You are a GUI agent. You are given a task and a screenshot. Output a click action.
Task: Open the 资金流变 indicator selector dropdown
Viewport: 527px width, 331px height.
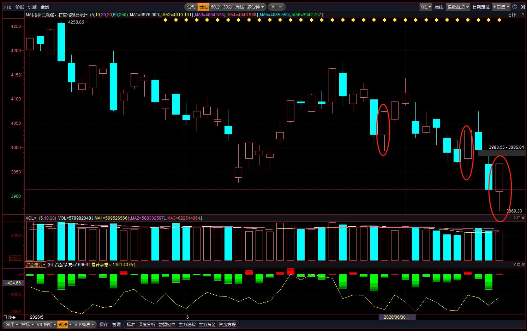tap(35, 264)
